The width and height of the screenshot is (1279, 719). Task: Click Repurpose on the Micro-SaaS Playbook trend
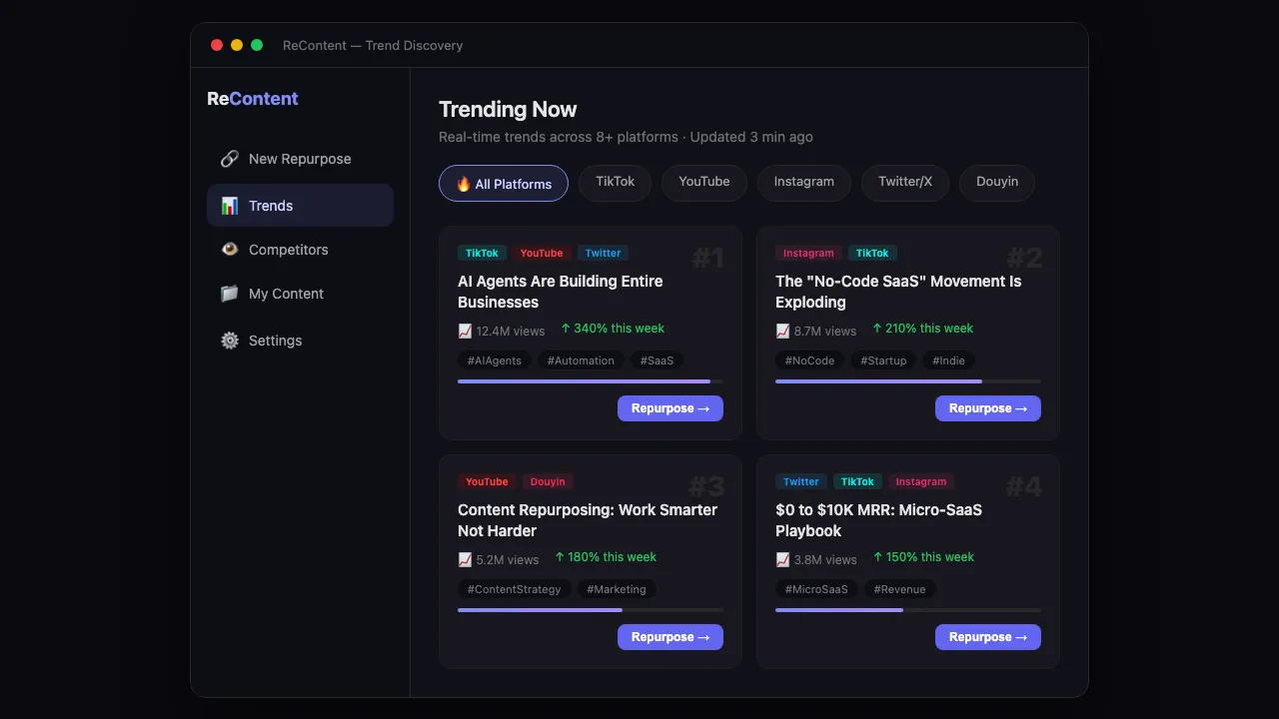[987, 636]
